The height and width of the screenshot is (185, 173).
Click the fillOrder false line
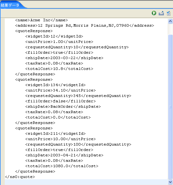click(61, 101)
